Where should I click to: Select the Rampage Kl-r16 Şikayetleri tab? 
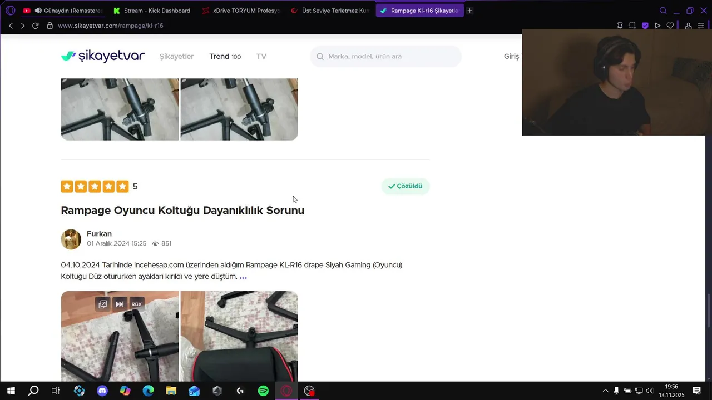[419, 11]
